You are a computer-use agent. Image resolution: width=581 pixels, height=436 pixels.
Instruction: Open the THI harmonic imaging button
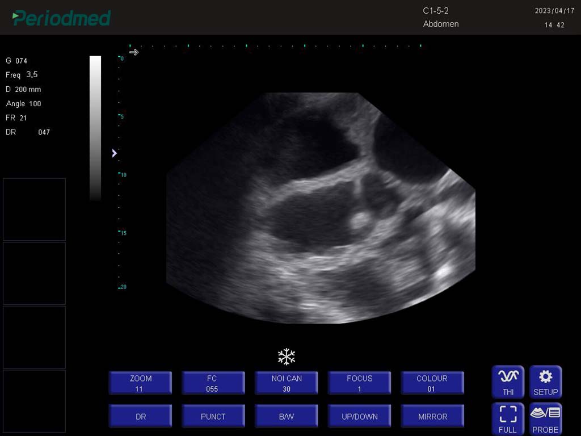[x=508, y=382]
